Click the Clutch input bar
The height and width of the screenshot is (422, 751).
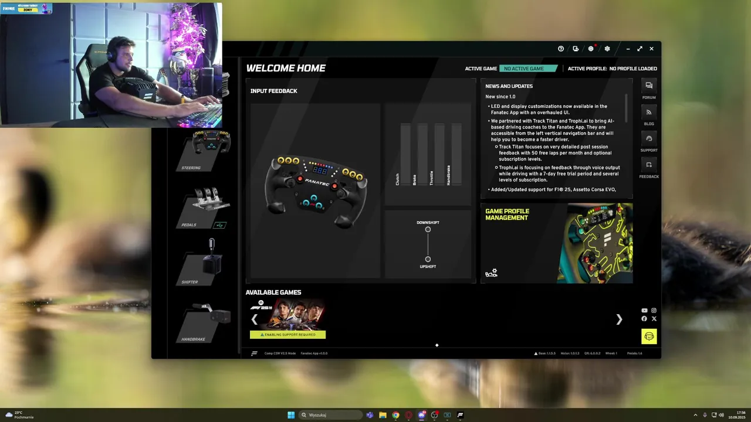405,155
